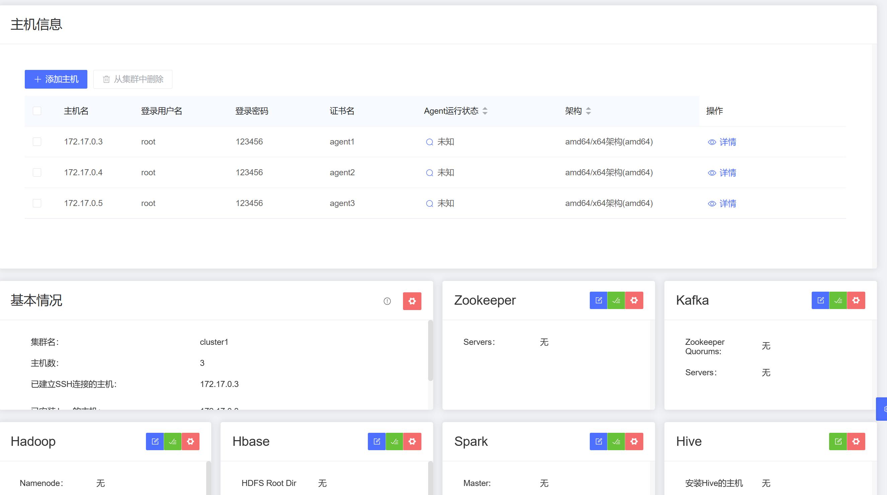Image resolution: width=887 pixels, height=495 pixels.
Task: Sort by 架构 column arrows
Action: pyautogui.click(x=588, y=111)
